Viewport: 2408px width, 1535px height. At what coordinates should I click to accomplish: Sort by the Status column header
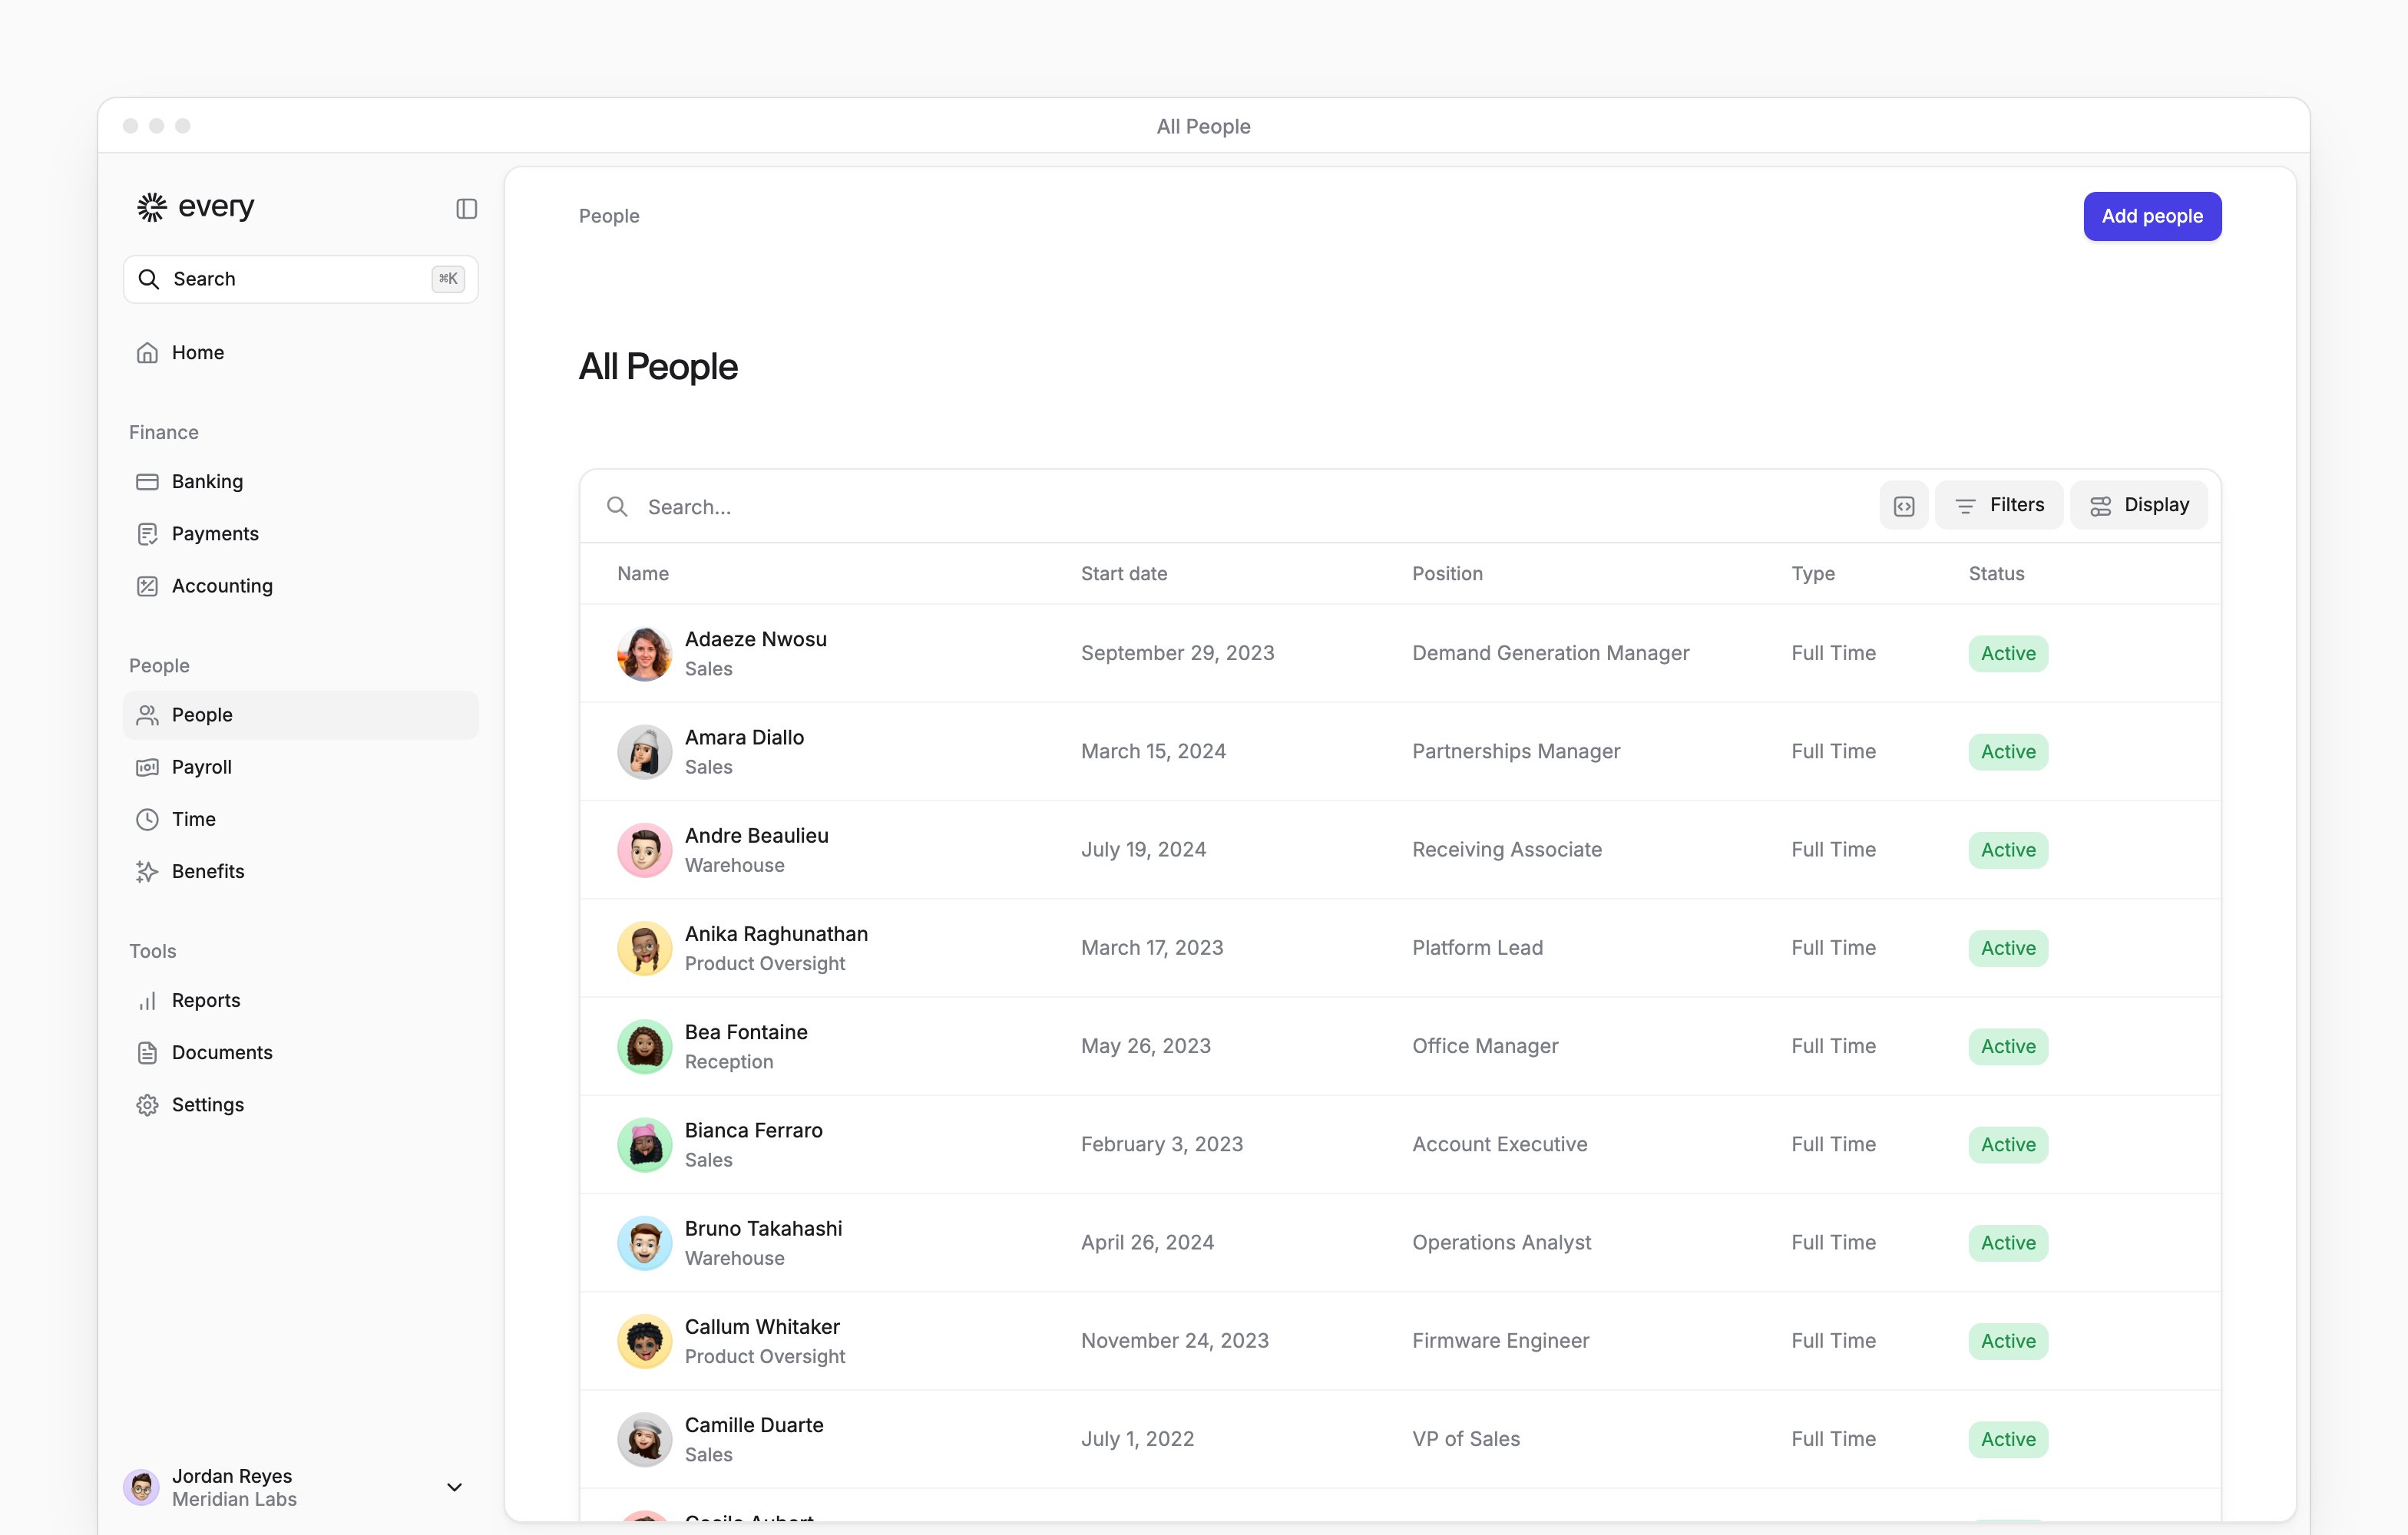[1996, 573]
